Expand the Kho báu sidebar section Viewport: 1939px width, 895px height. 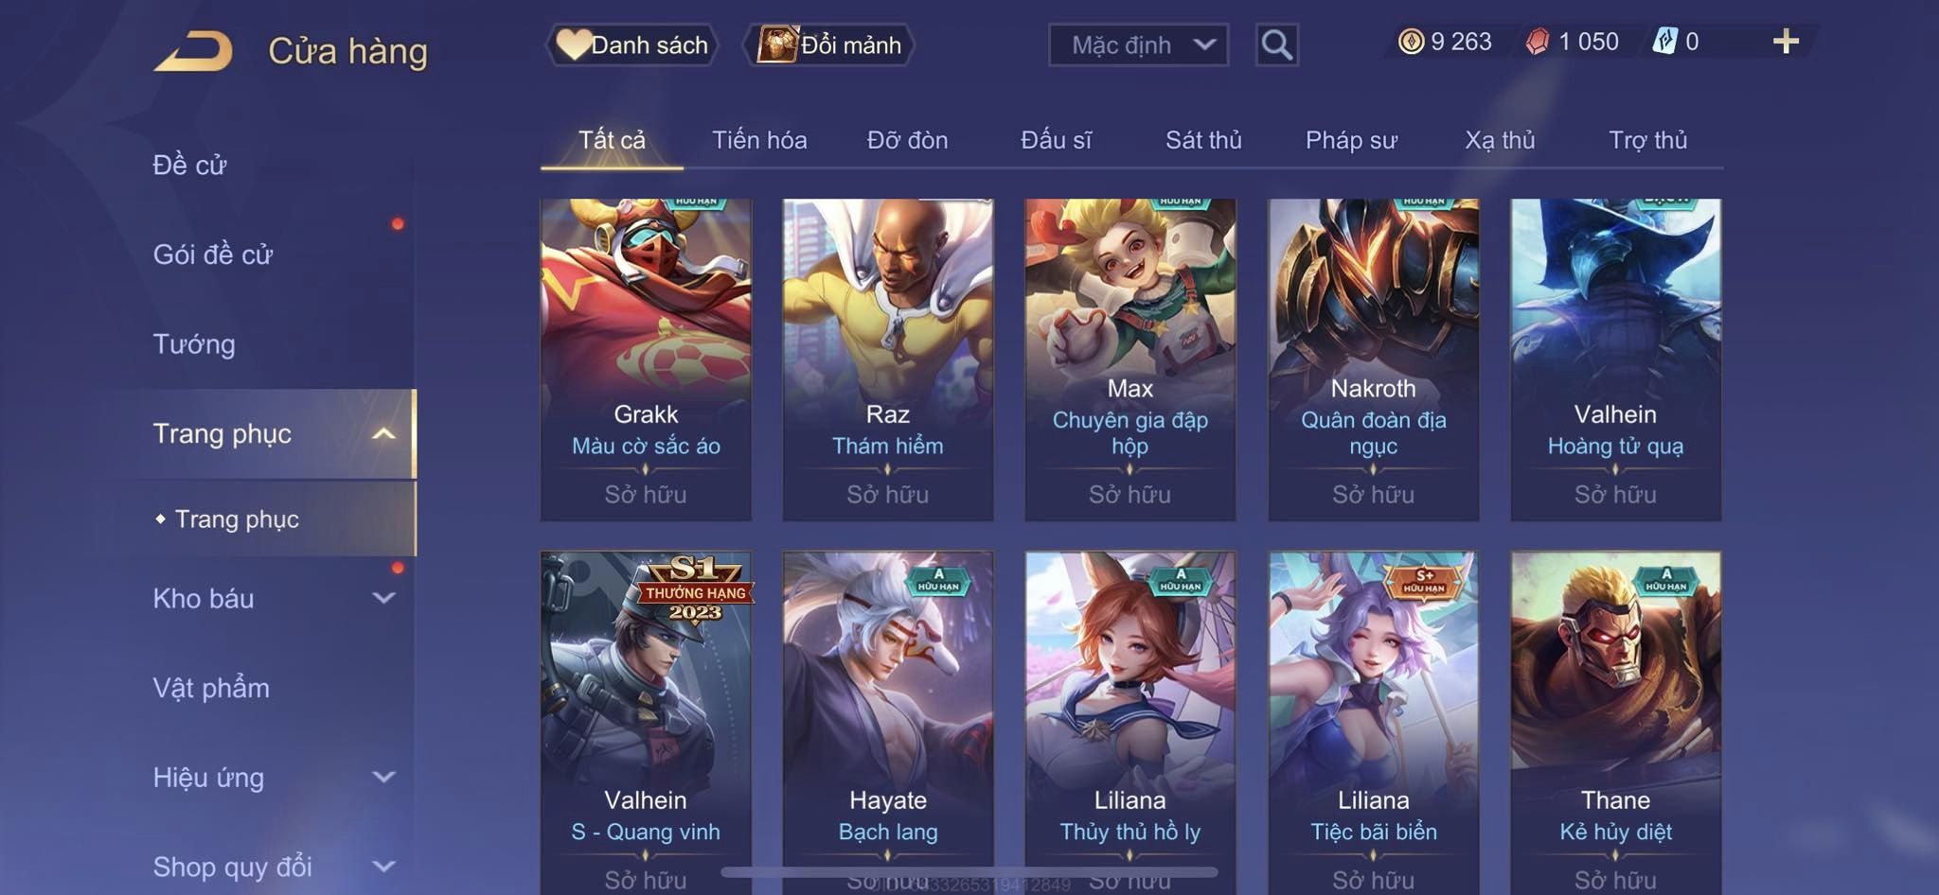click(x=273, y=598)
